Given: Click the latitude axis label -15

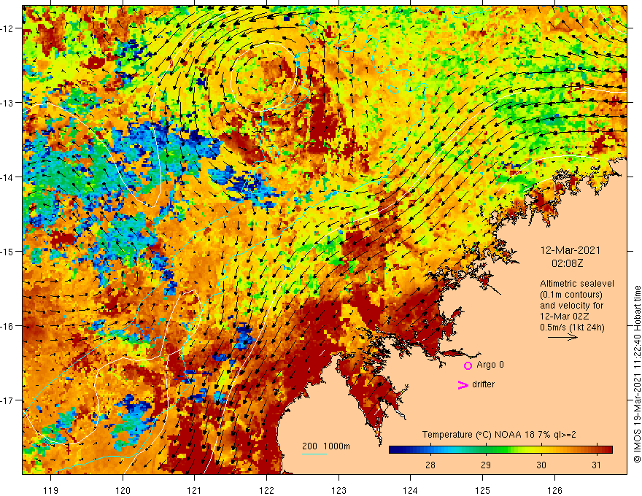Looking at the screenshot, I should pyautogui.click(x=9, y=252).
